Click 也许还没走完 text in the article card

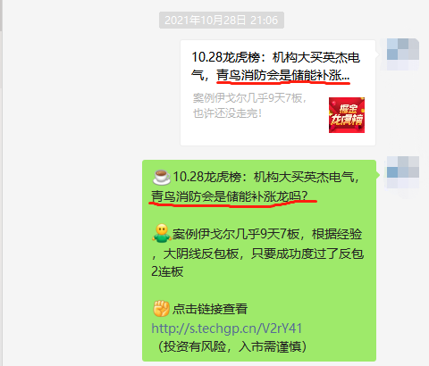tap(227, 113)
